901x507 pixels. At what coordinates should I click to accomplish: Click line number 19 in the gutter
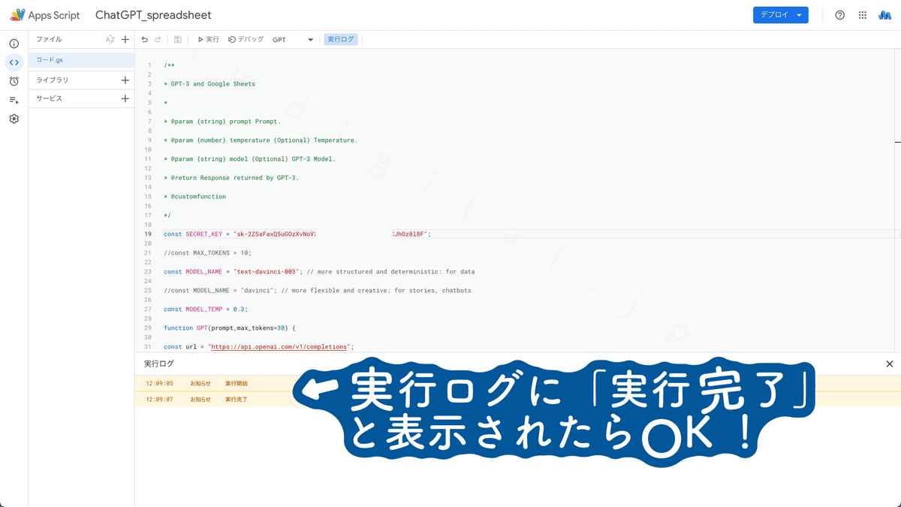(x=148, y=234)
